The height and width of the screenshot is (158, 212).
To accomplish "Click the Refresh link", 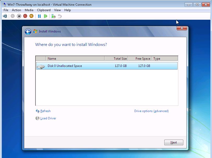I will (45, 111).
